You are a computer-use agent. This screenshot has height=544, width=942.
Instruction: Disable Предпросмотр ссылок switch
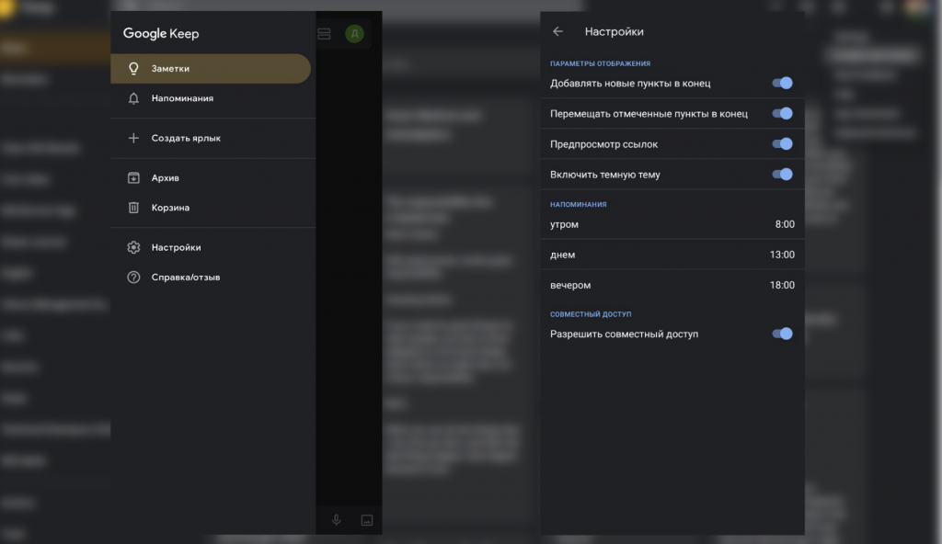pyautogui.click(x=782, y=144)
